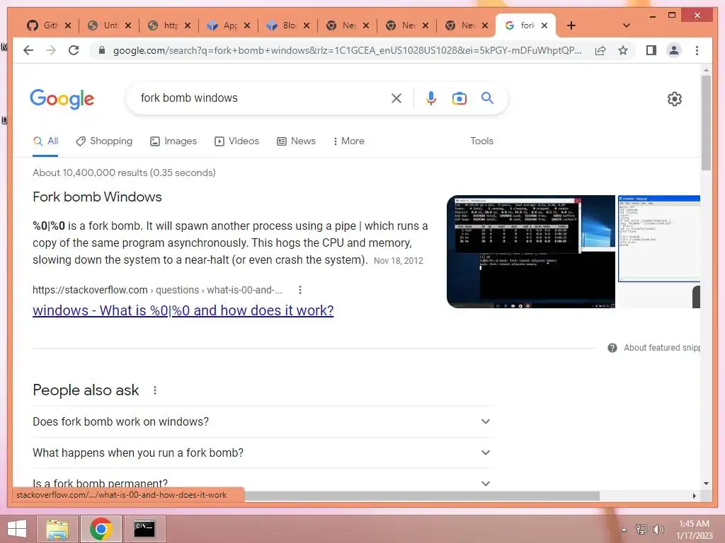
Task: Share this page from address bar
Action: (600, 50)
